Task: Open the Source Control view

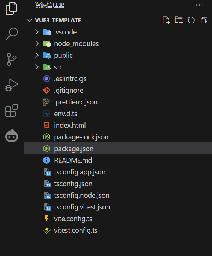Action: (12, 59)
